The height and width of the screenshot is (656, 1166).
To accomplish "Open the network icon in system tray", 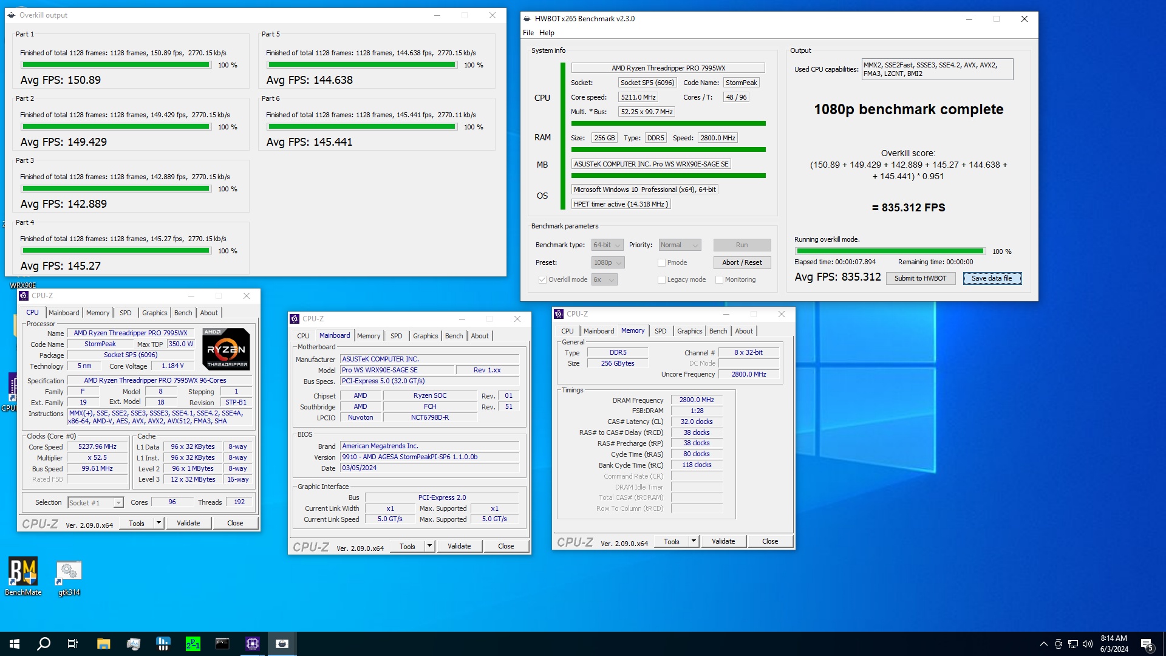I will point(1073,644).
